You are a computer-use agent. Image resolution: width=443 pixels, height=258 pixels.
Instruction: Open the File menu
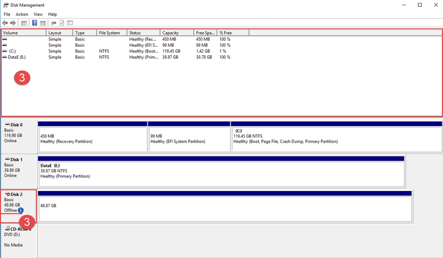pos(7,14)
